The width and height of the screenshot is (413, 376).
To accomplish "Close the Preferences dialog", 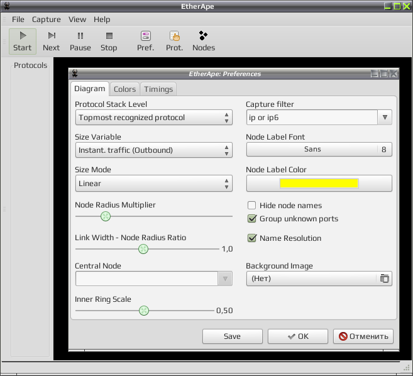I will pyautogui.click(x=394, y=74).
